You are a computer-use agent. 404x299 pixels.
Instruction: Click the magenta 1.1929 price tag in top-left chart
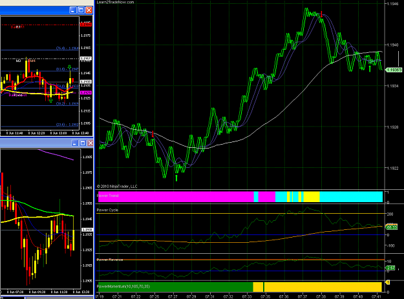pos(85,92)
